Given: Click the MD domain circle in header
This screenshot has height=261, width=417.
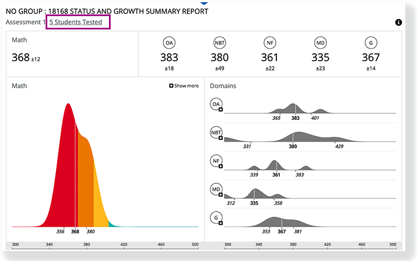Looking at the screenshot, I should point(320,43).
